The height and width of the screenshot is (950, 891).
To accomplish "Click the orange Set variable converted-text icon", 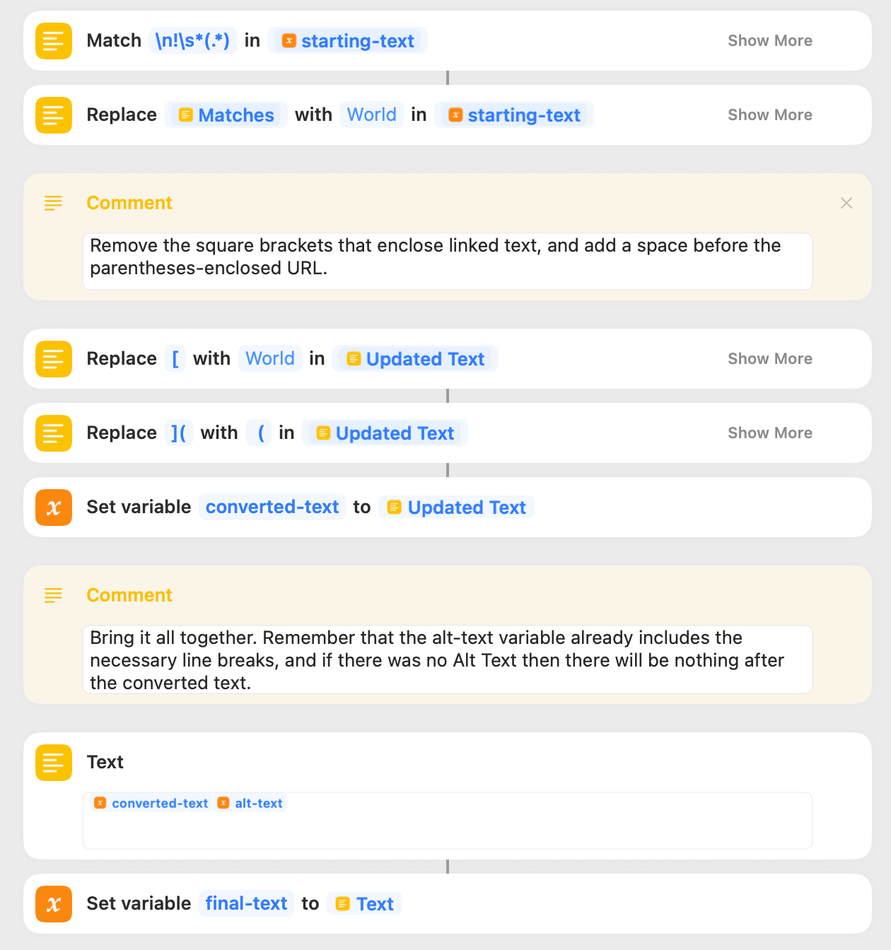I will click(54, 508).
